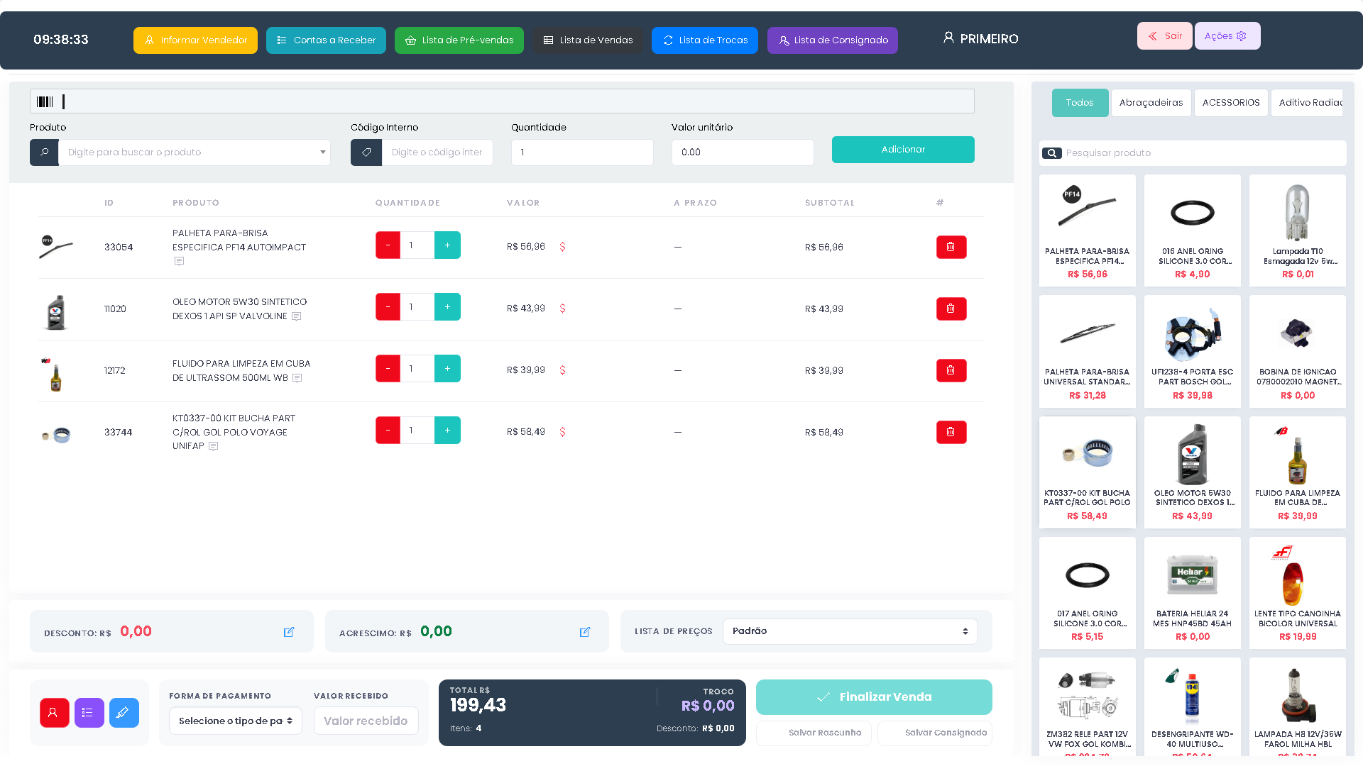1363x766 pixels.
Task: Click Finalizar Venda
Action: [874, 697]
